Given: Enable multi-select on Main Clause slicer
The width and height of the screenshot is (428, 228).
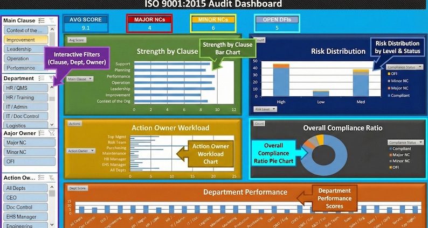Looking at the screenshot, I should 42,20.
